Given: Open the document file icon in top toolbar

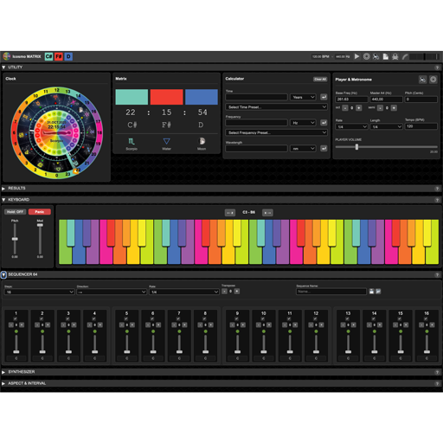Looking at the screenshot, I should point(386,56).
